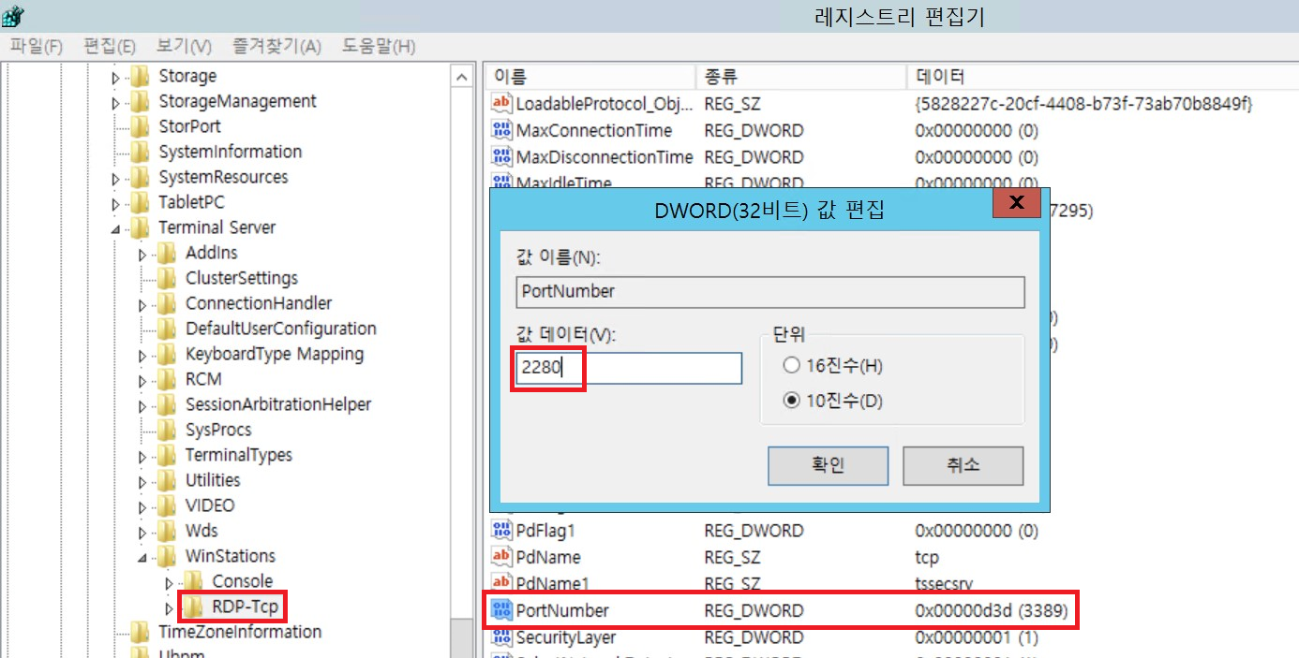
Task: Open the 보기(V) menu
Action: (x=184, y=46)
